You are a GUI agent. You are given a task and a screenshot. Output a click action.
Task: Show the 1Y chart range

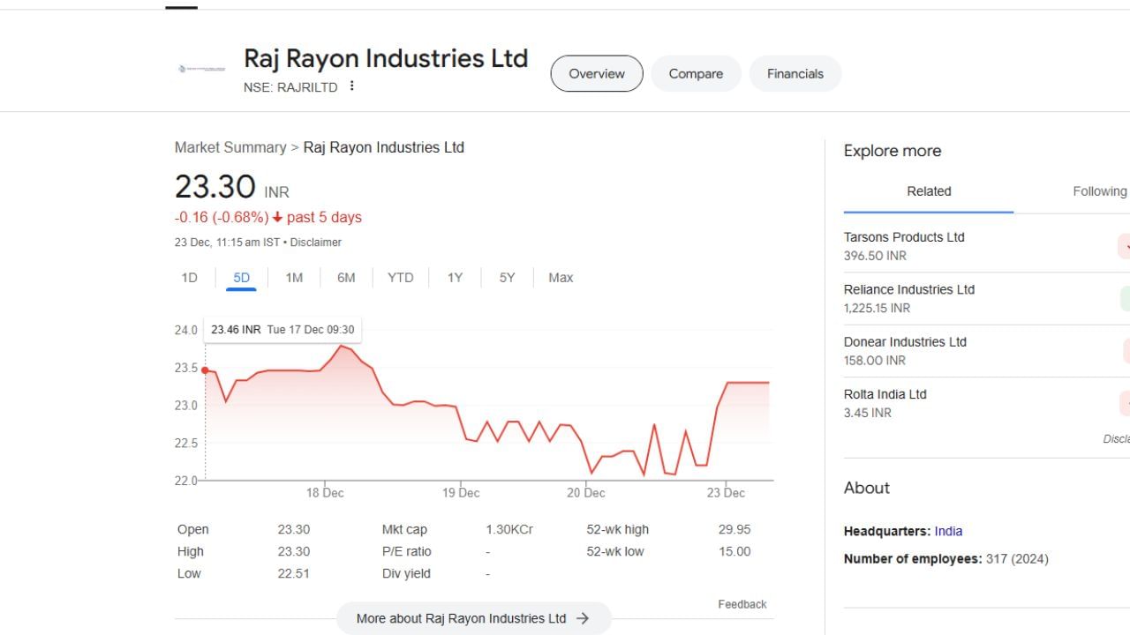455,278
